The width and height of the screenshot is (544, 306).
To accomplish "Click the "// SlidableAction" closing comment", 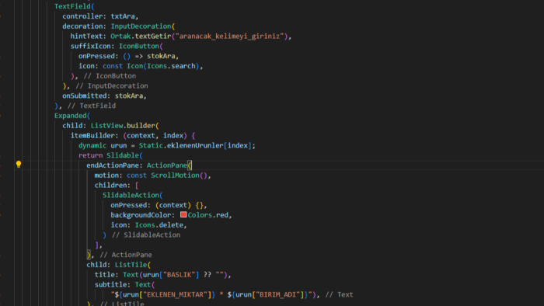I will coord(146,235).
